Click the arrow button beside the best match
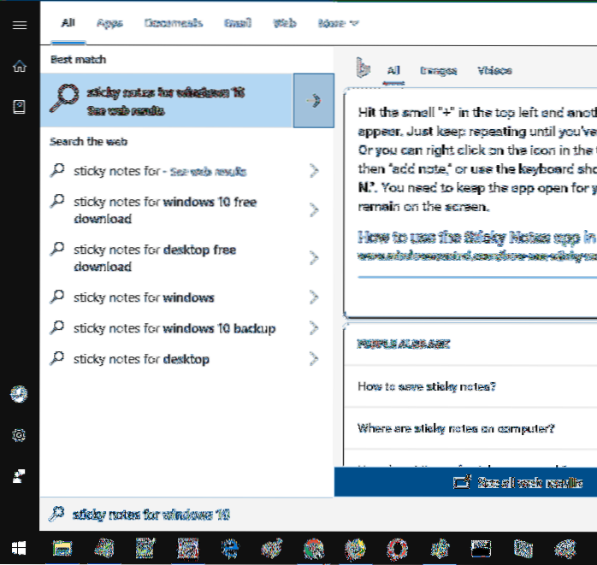The image size is (597, 565). [x=313, y=101]
